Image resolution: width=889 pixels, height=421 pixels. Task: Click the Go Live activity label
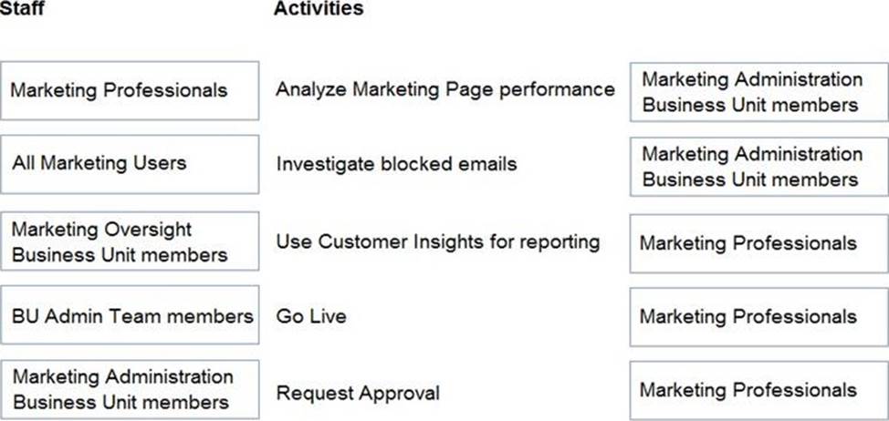click(x=311, y=316)
